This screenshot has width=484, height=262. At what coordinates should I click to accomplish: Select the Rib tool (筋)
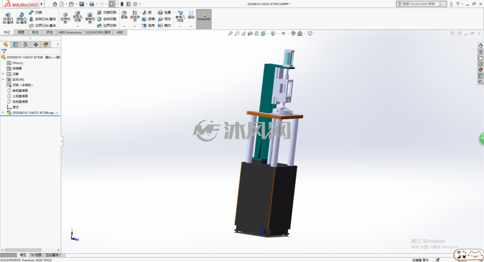coord(147,12)
